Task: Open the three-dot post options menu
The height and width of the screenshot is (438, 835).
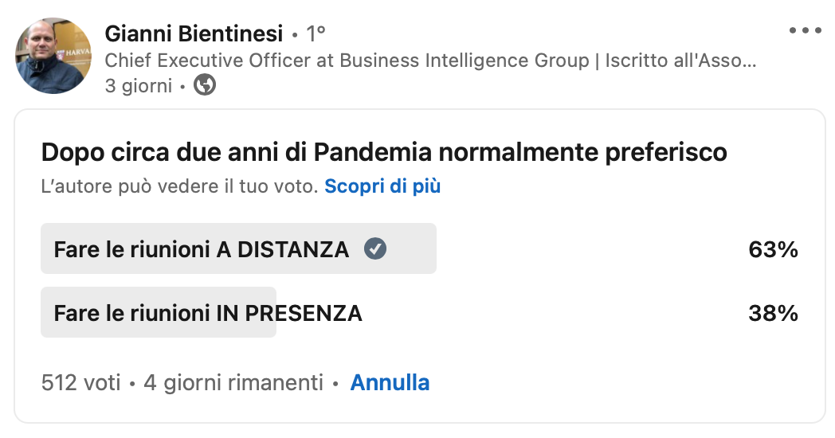Action: tap(804, 31)
